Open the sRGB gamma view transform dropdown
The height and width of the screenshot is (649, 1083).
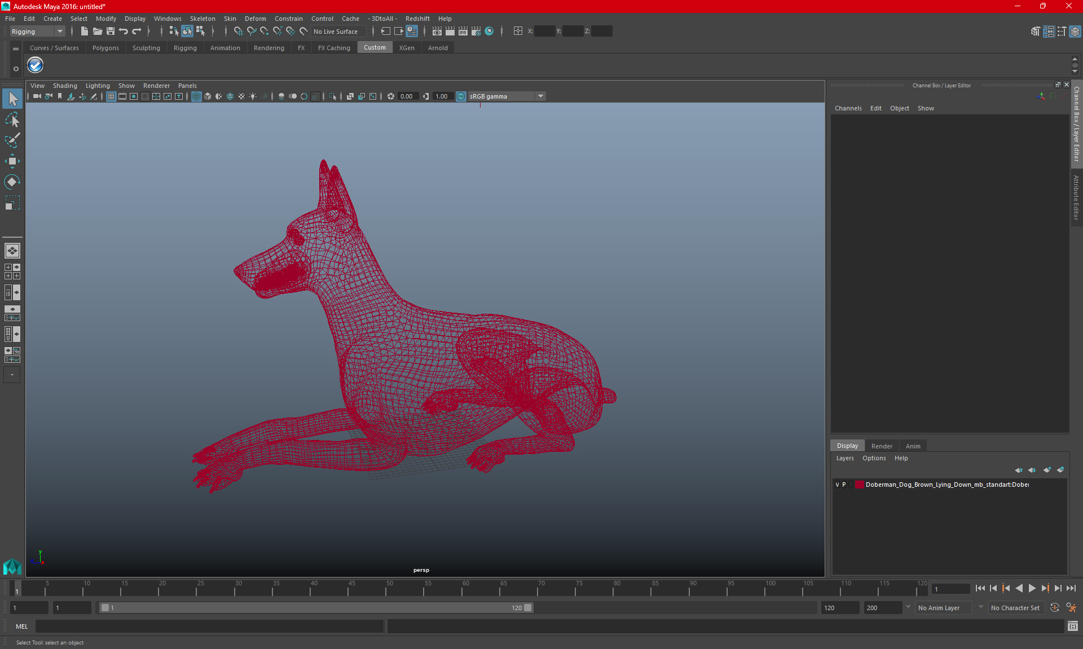pos(507,96)
